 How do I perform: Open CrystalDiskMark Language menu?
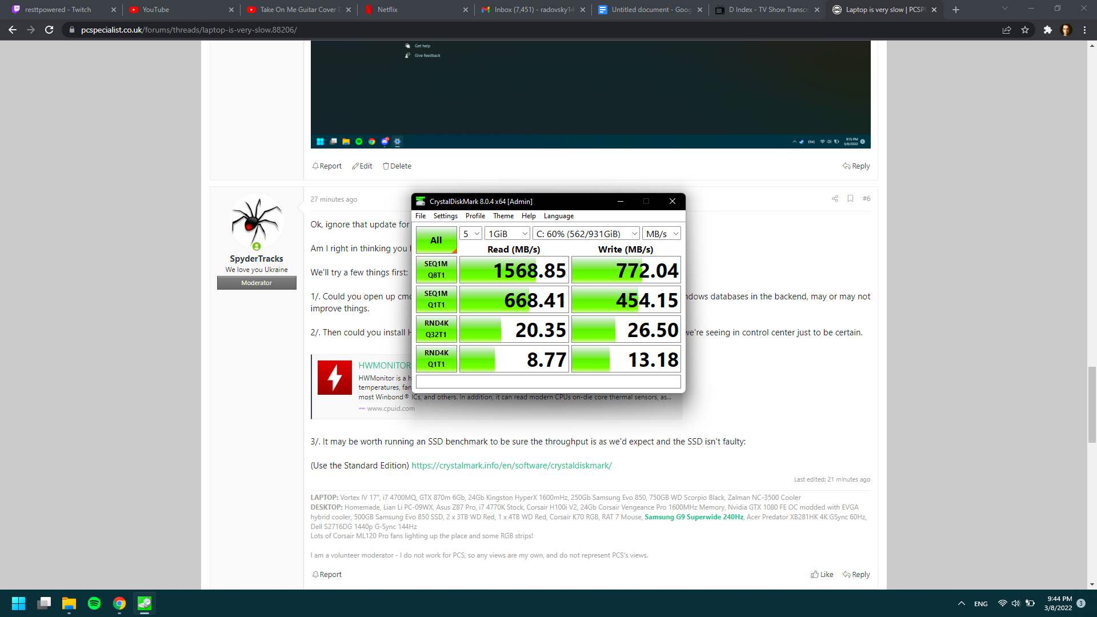559,216
